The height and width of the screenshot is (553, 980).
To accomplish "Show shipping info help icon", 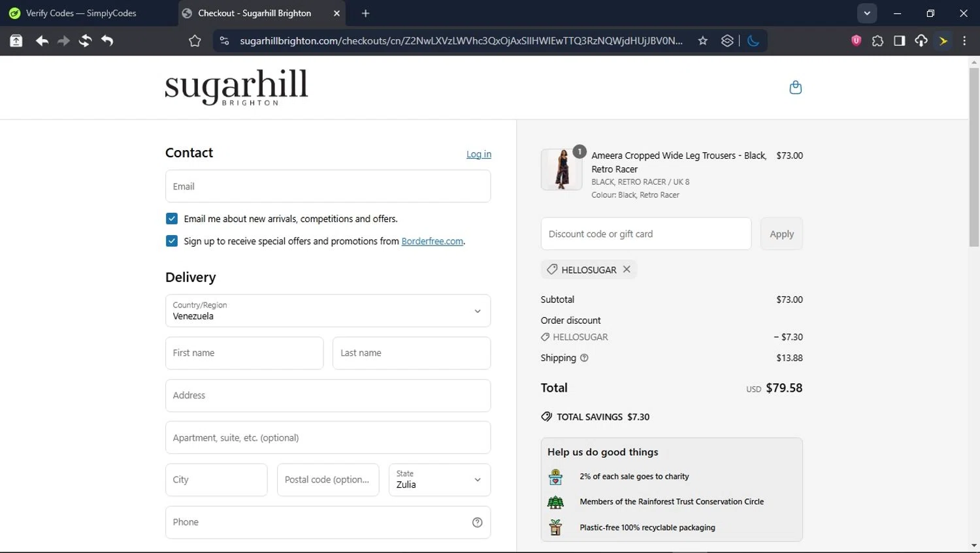I will pos(584,358).
